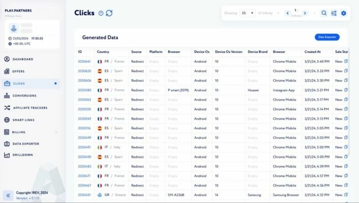Open the Affiliate Trackers sidebar item

(x=26, y=108)
